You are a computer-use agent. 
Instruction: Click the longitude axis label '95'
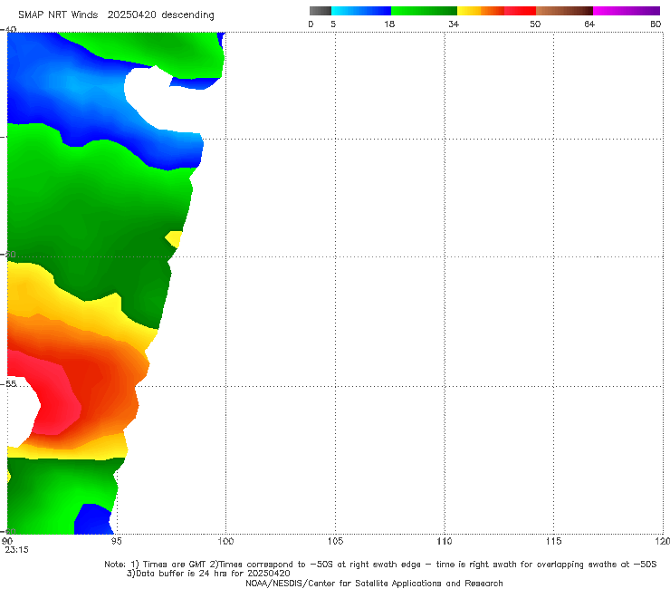pos(116,541)
